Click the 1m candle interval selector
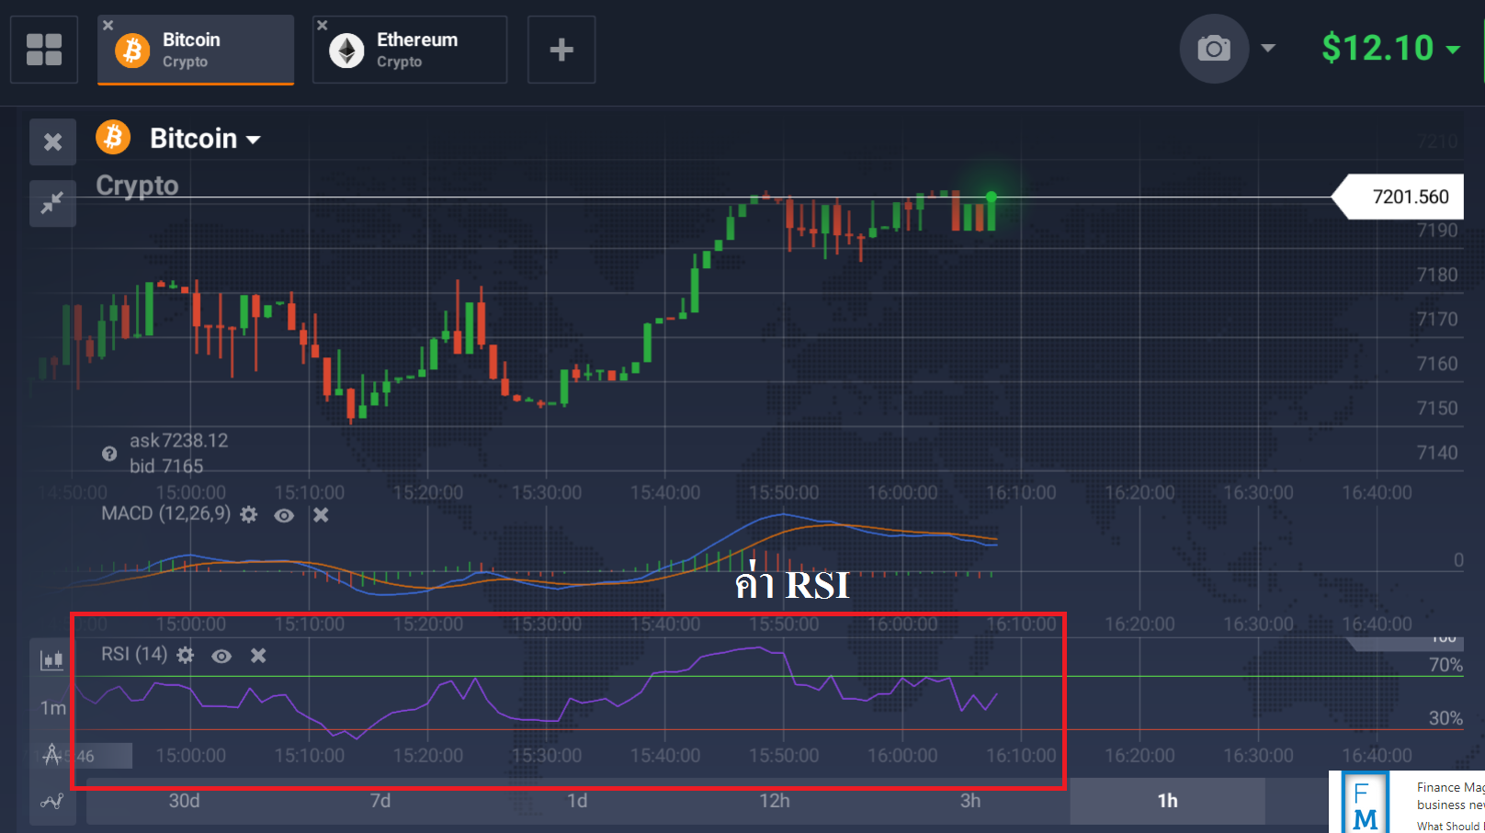1485x833 pixels. pyautogui.click(x=52, y=708)
